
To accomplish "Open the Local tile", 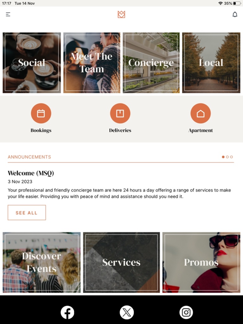I will pyautogui.click(x=211, y=62).
